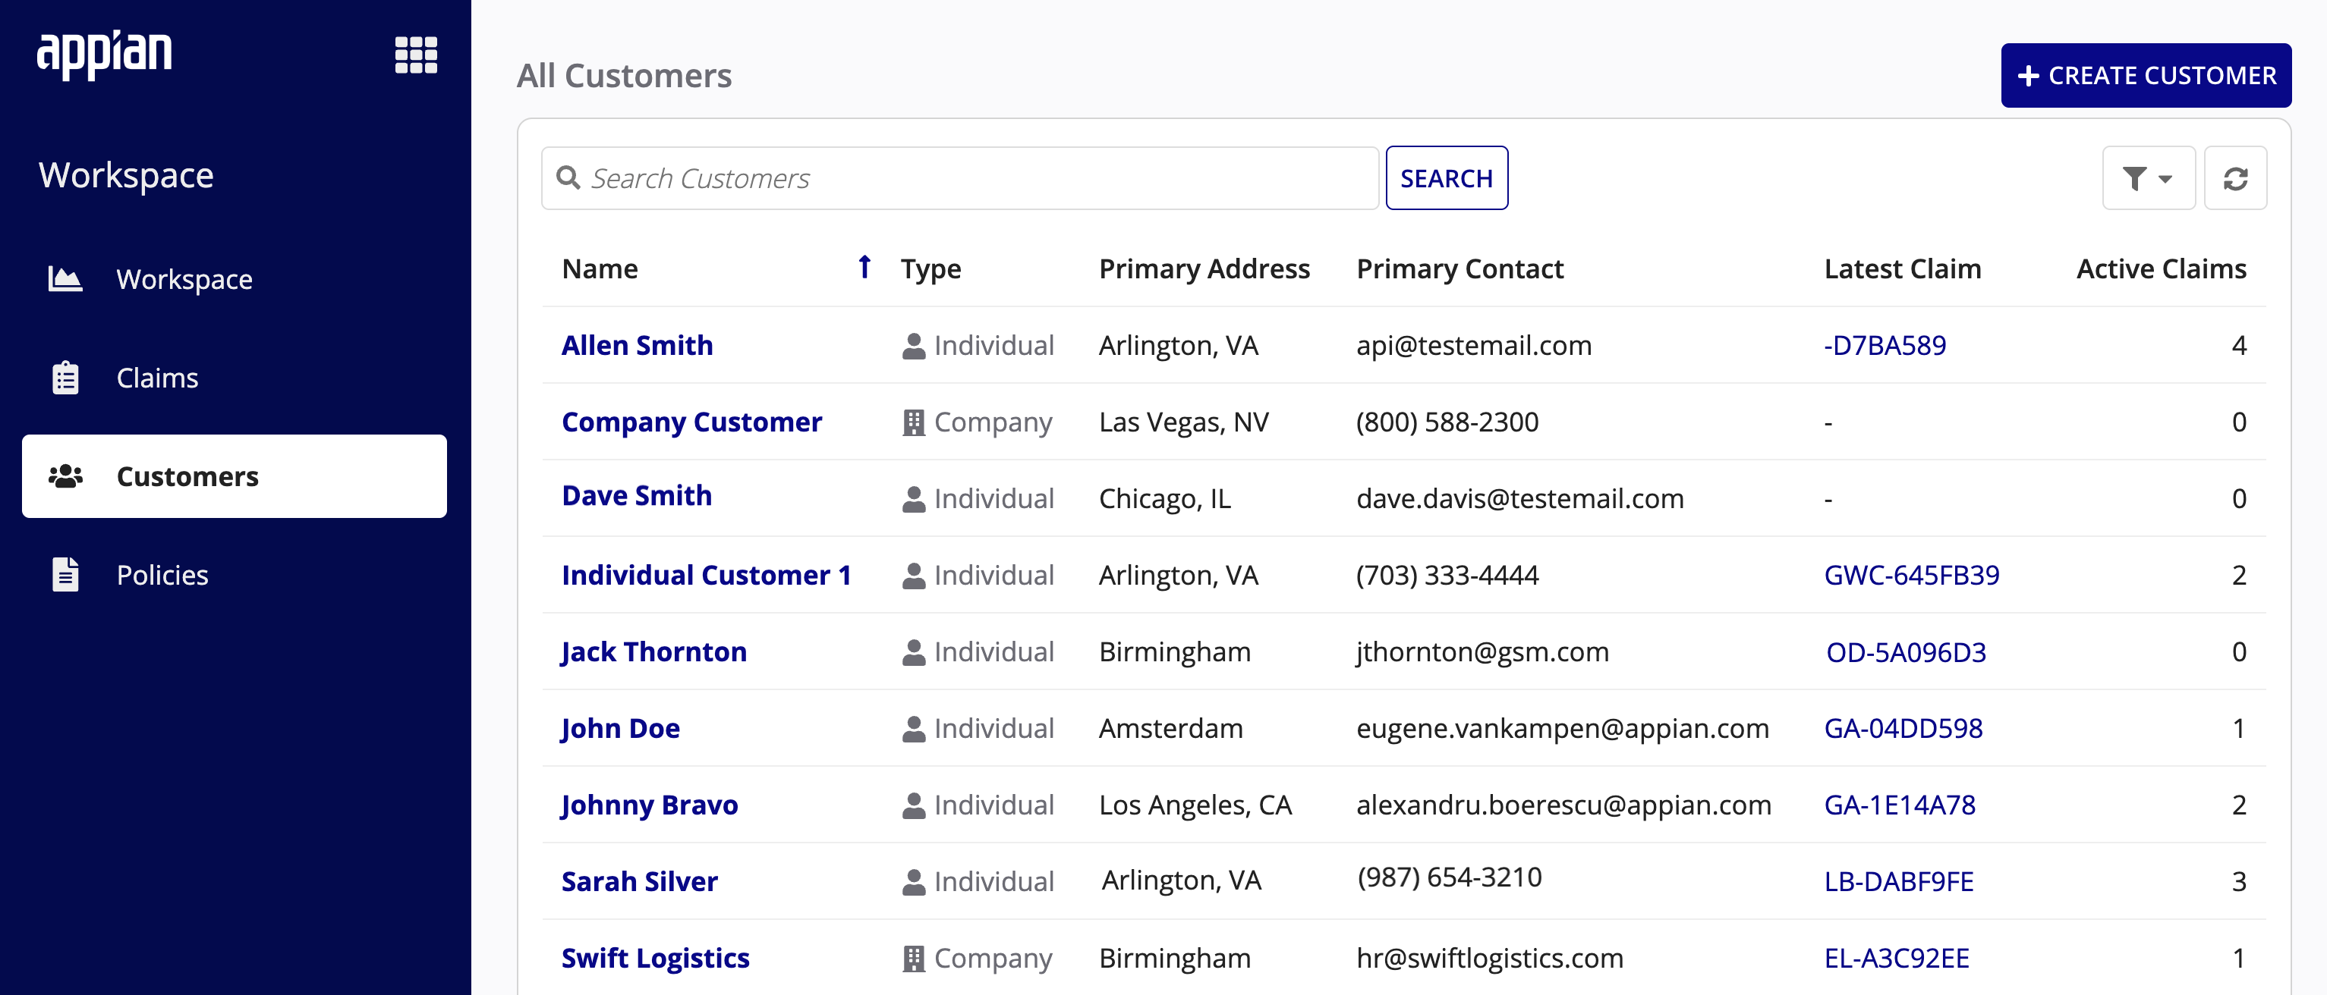Sort by the Name column header

(600, 268)
